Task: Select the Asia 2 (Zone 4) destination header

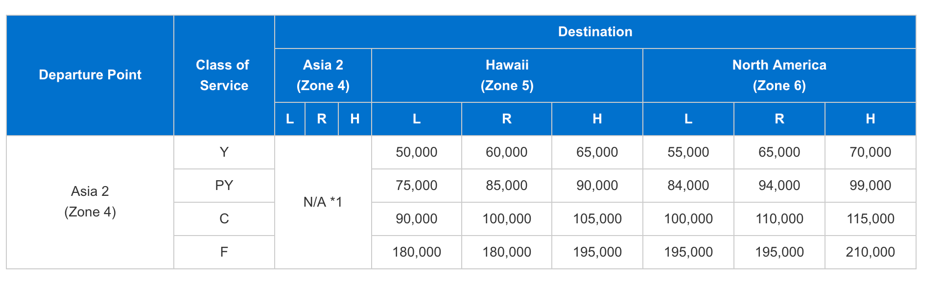Action: coord(323,75)
